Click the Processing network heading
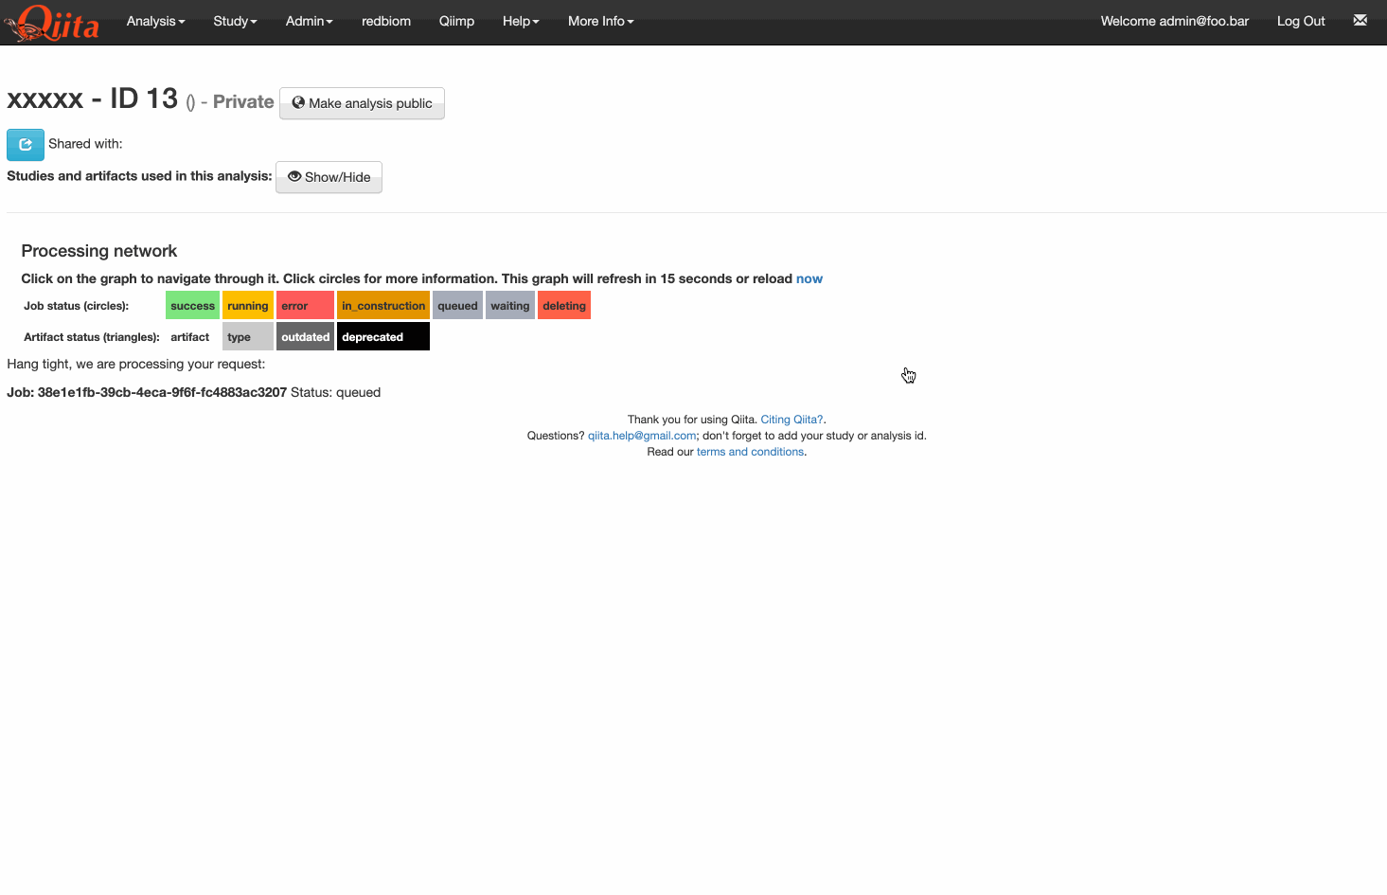Screen dimensions: 1387x895 [99, 251]
